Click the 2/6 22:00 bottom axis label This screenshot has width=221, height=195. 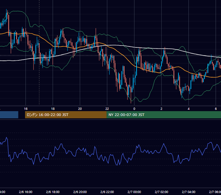[107, 192]
